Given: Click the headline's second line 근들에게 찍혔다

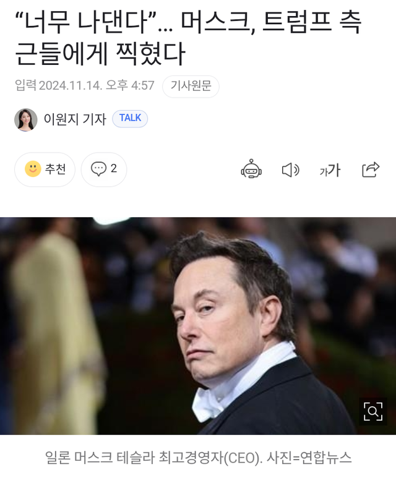Looking at the screenshot, I should 100,54.
